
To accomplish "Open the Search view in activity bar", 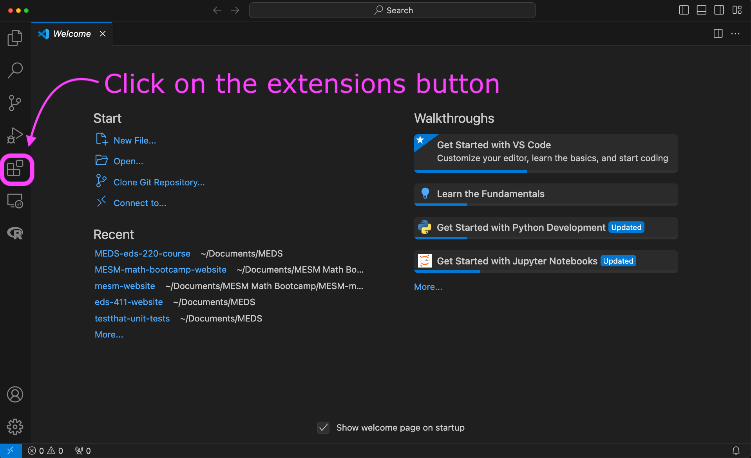I will (15, 70).
